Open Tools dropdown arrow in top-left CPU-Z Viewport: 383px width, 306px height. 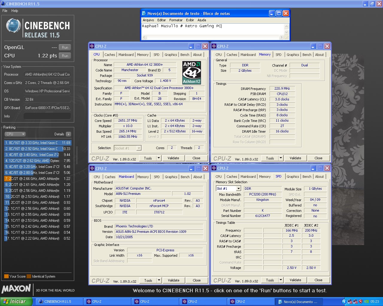tap(159, 158)
